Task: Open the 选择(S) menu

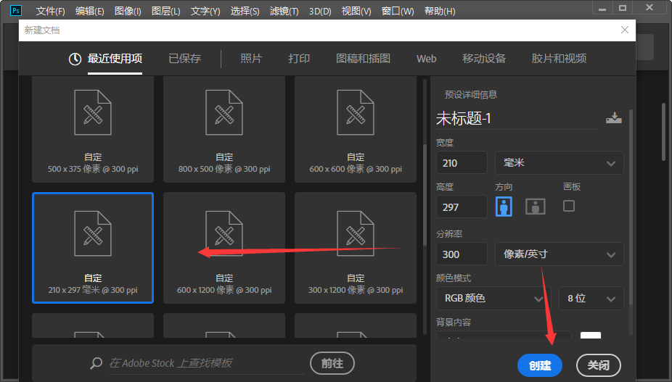Action: (245, 11)
